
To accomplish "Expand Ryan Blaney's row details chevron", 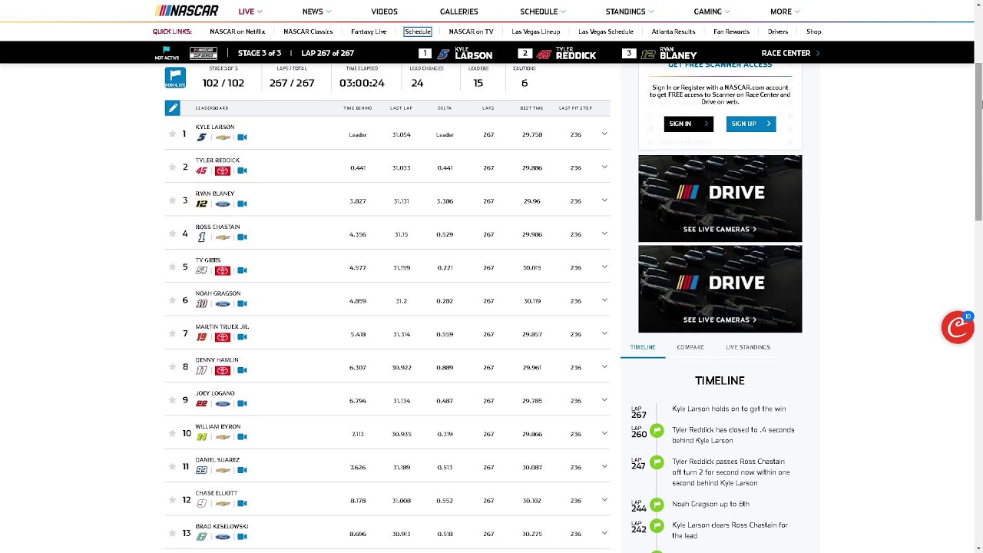I will [x=604, y=200].
